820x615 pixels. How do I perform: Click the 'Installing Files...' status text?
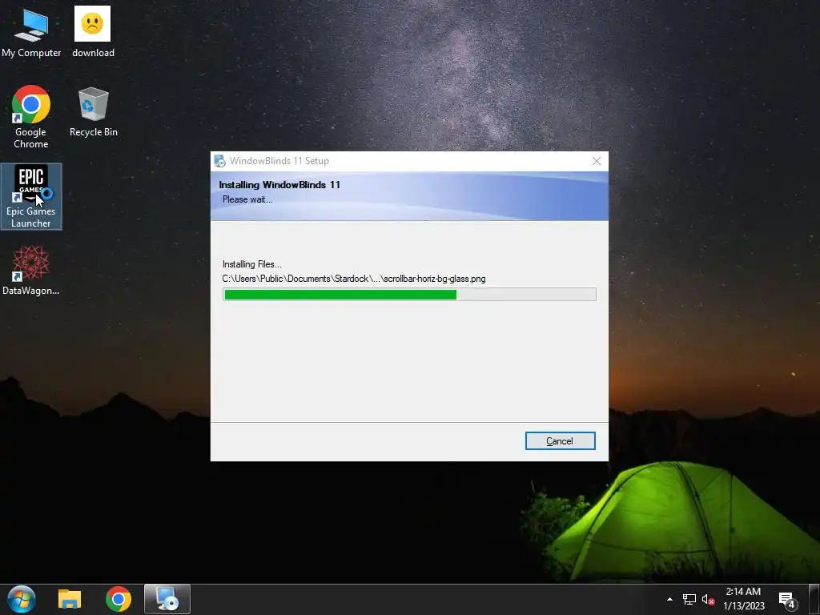[252, 264]
